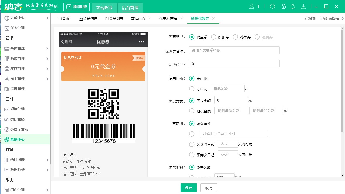
Task: Click the 保存 button
Action: [188, 187]
